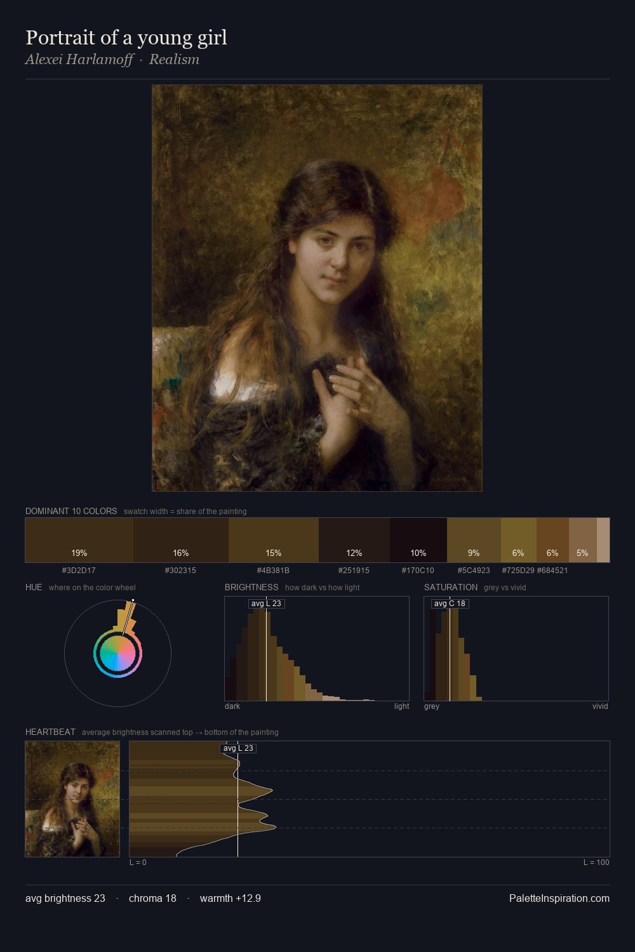Click the 'avg C 18' saturation label

click(450, 604)
